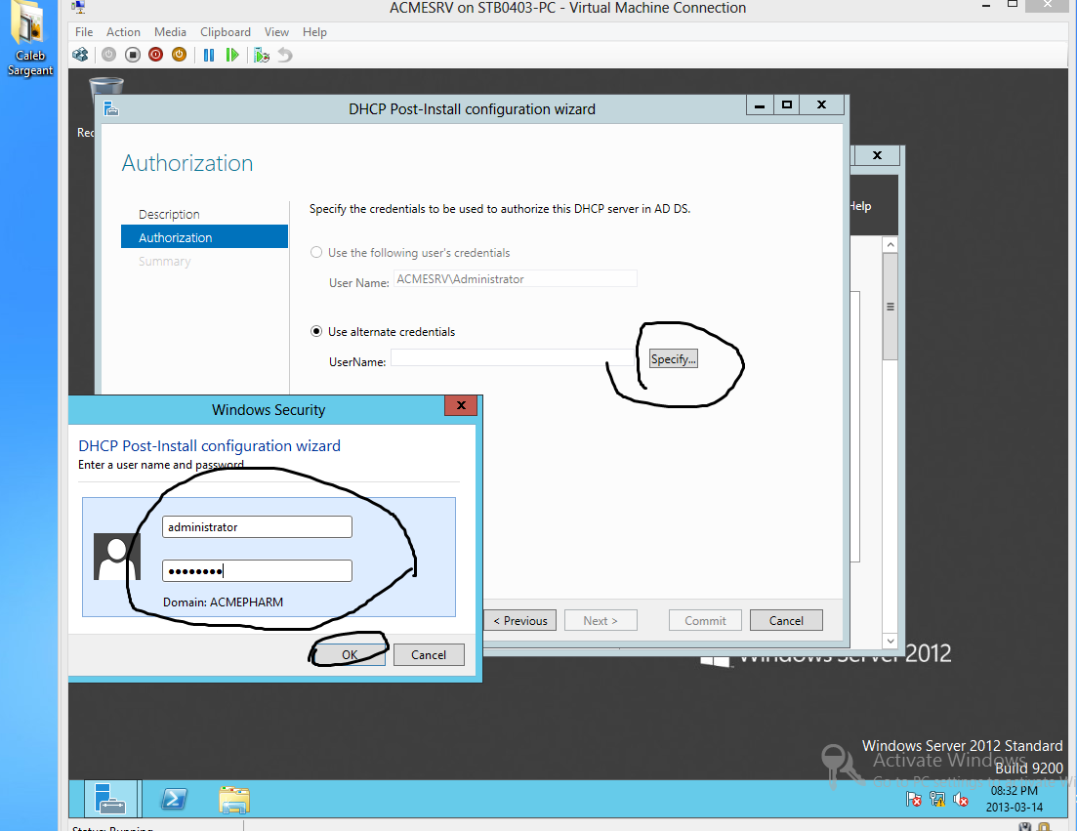
Task: Click the Next button in wizard
Action: [601, 620]
